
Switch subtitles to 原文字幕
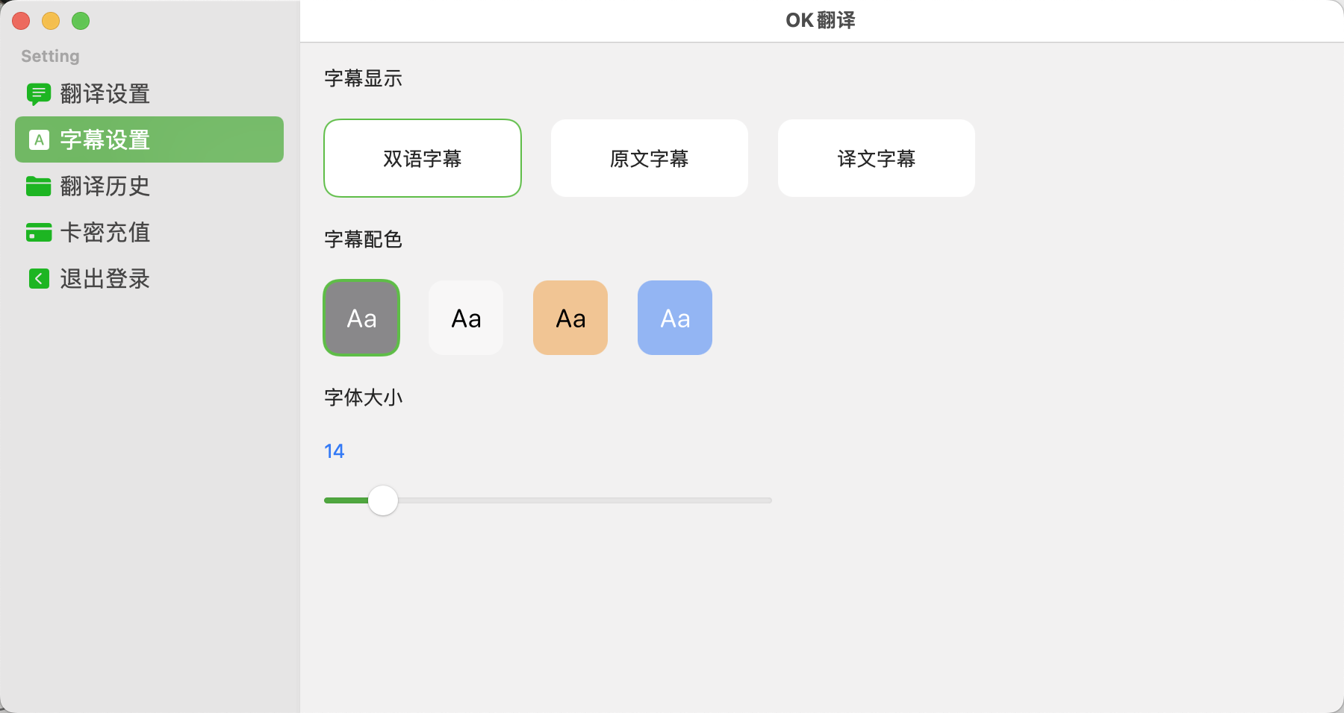coord(650,158)
